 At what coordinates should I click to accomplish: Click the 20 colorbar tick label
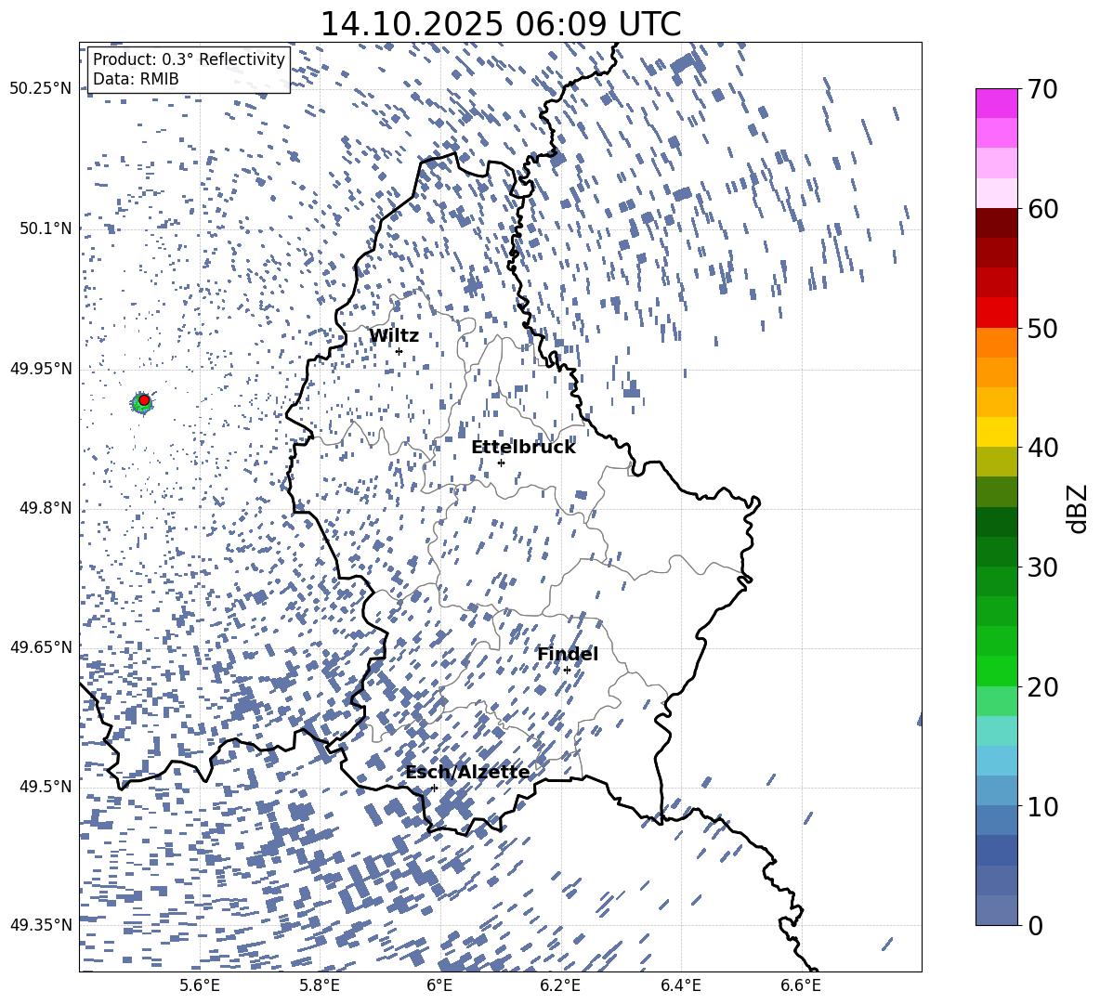1042,687
